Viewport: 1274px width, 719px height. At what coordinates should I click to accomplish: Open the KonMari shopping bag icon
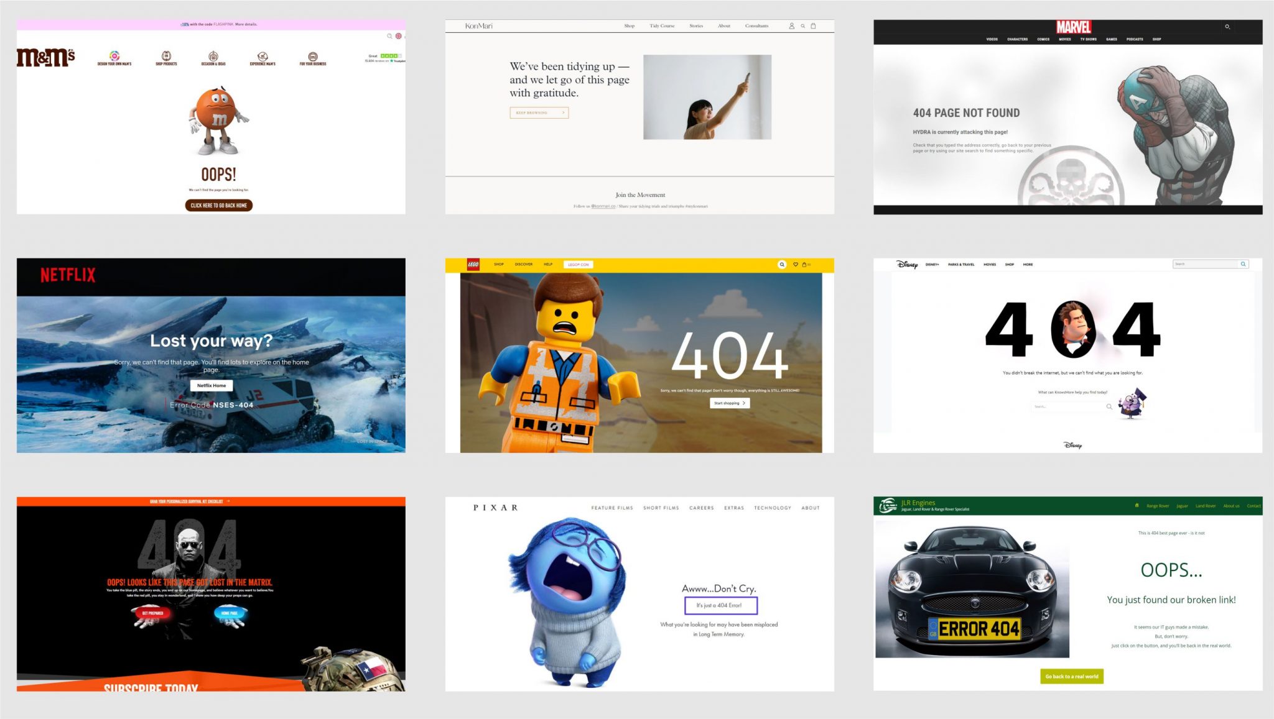(x=812, y=25)
